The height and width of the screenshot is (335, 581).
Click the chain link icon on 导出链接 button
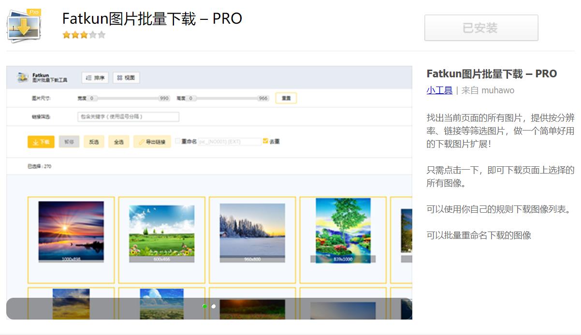[142, 142]
